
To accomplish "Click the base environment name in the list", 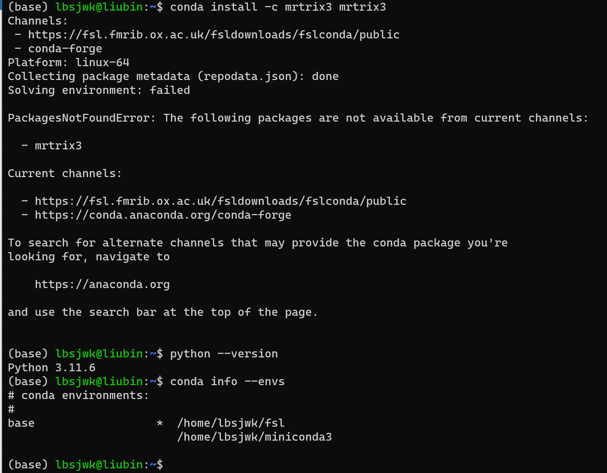I will coord(21,423).
